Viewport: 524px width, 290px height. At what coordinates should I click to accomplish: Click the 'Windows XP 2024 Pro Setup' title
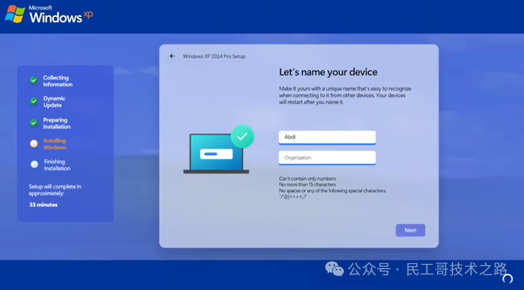214,56
